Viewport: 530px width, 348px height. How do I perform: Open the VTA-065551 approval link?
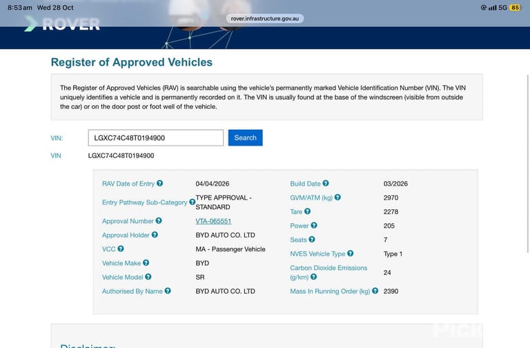click(213, 221)
